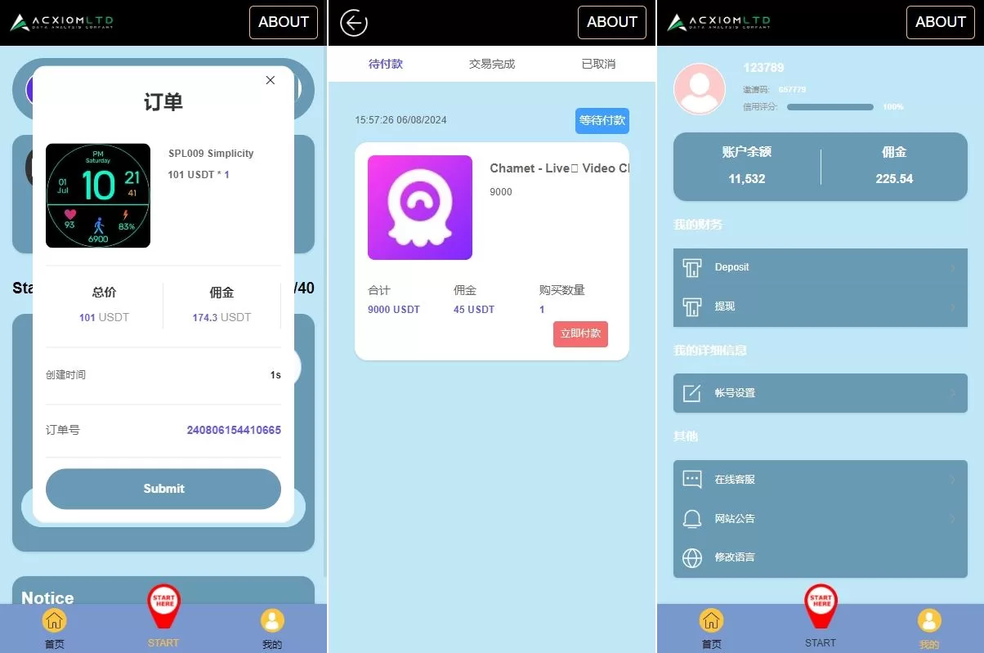984x653 pixels.
Task: Pay now with the 立即付款 button
Action: [x=580, y=333]
